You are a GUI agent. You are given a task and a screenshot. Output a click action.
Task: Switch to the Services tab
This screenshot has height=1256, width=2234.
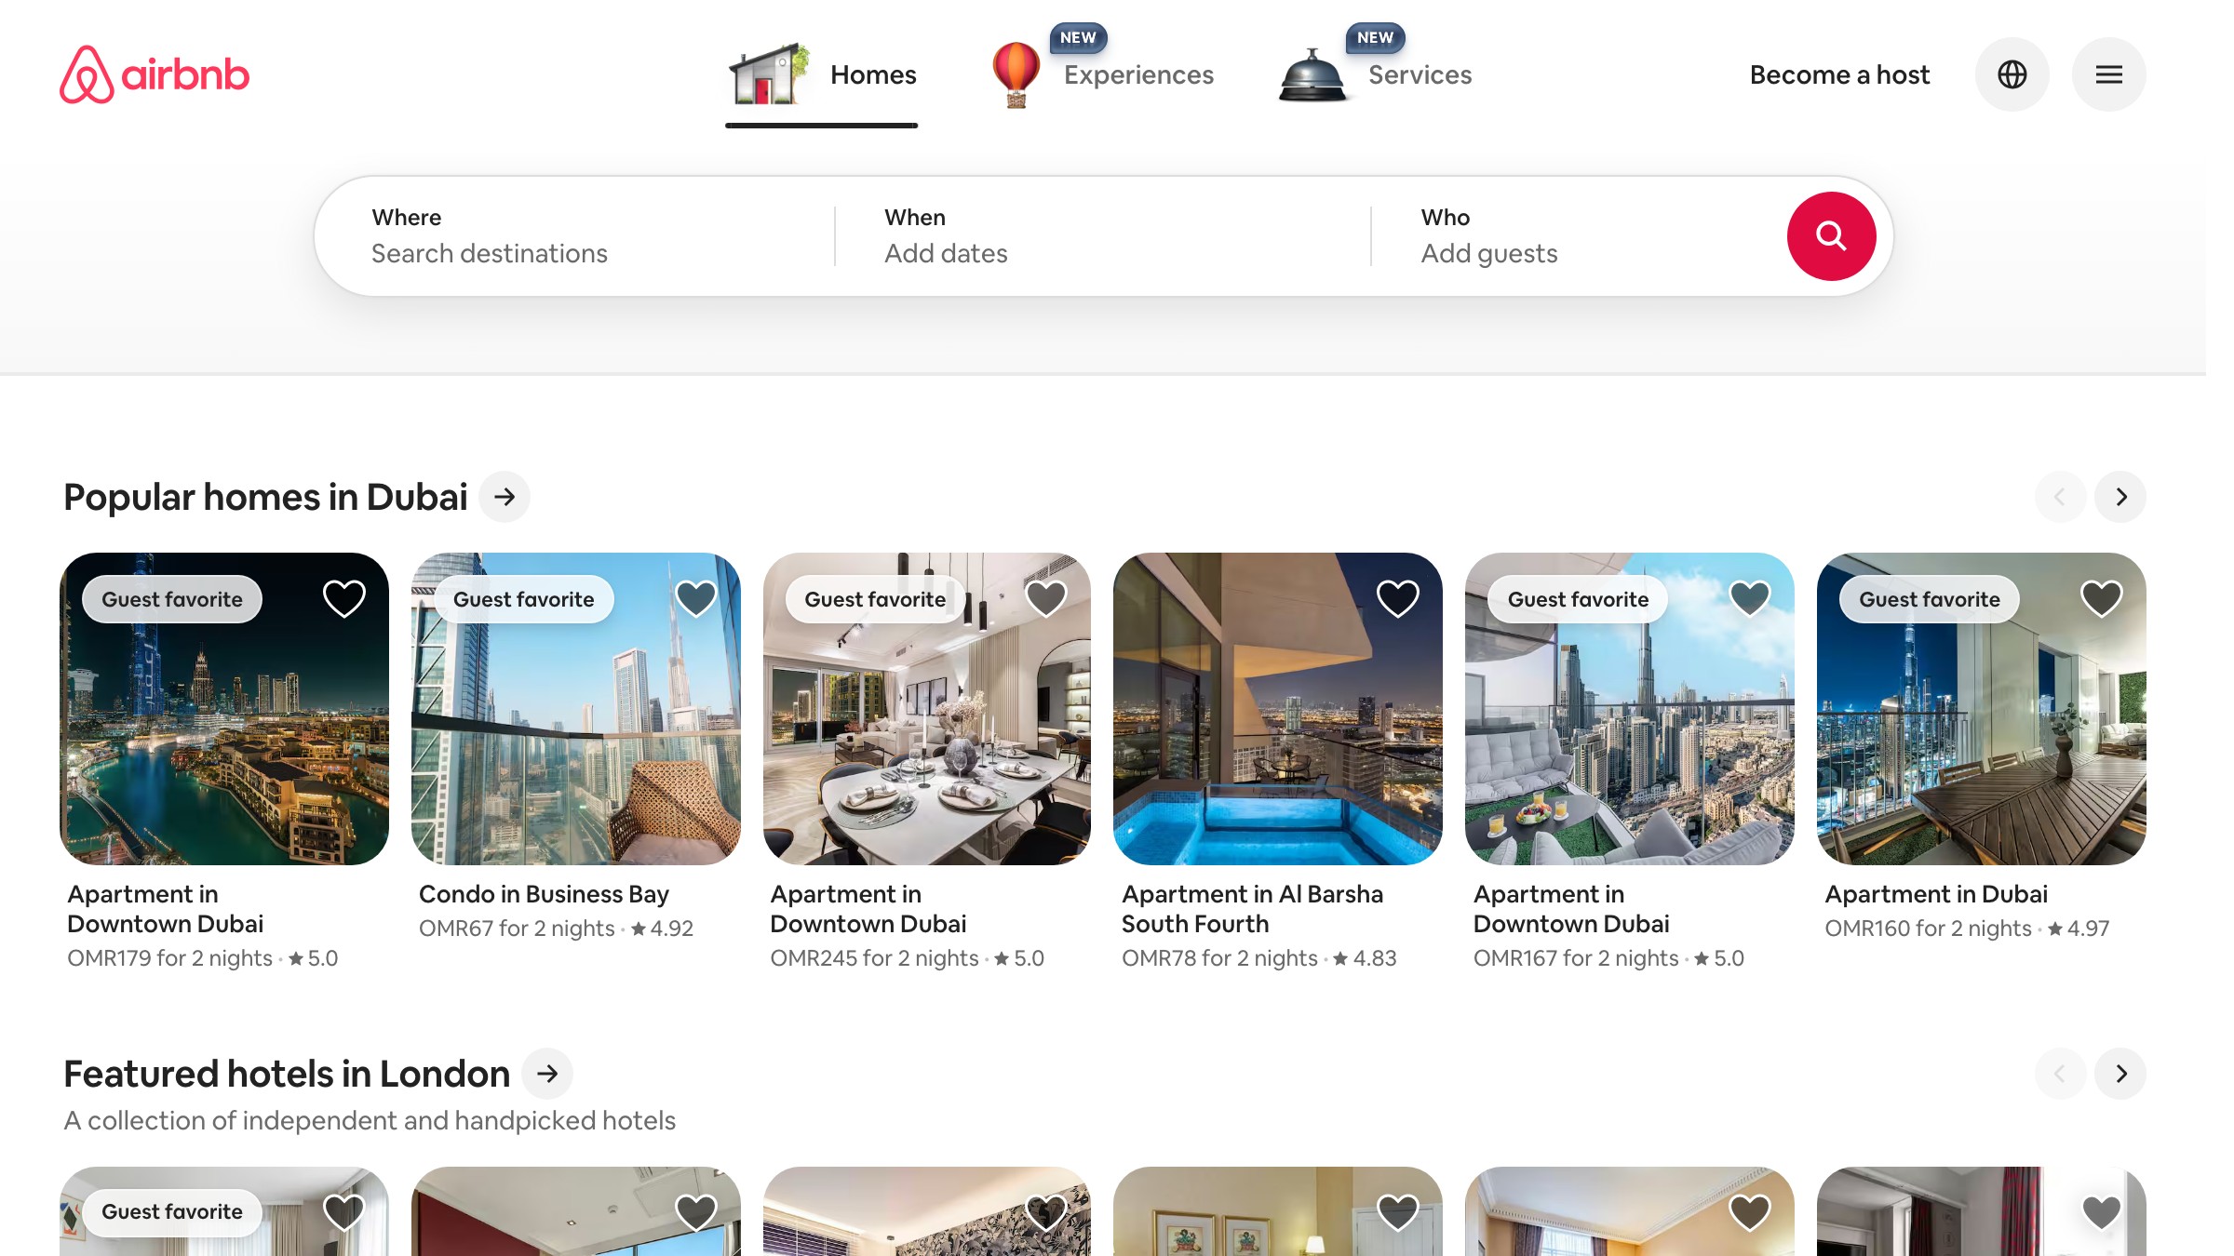pyautogui.click(x=1419, y=74)
